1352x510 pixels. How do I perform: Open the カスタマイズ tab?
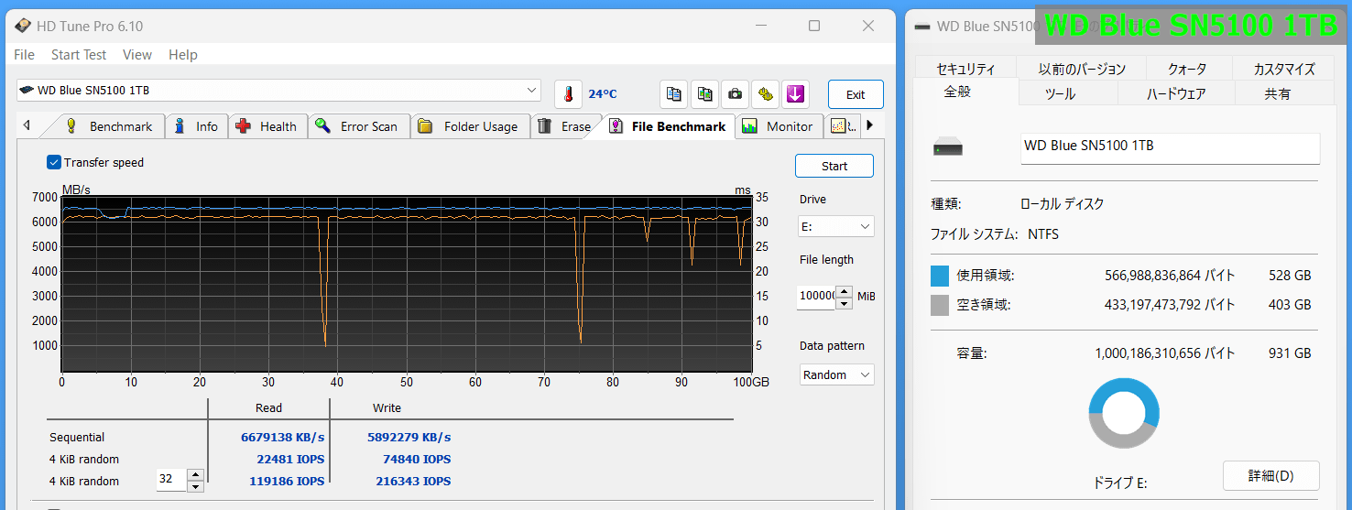[x=1283, y=69]
